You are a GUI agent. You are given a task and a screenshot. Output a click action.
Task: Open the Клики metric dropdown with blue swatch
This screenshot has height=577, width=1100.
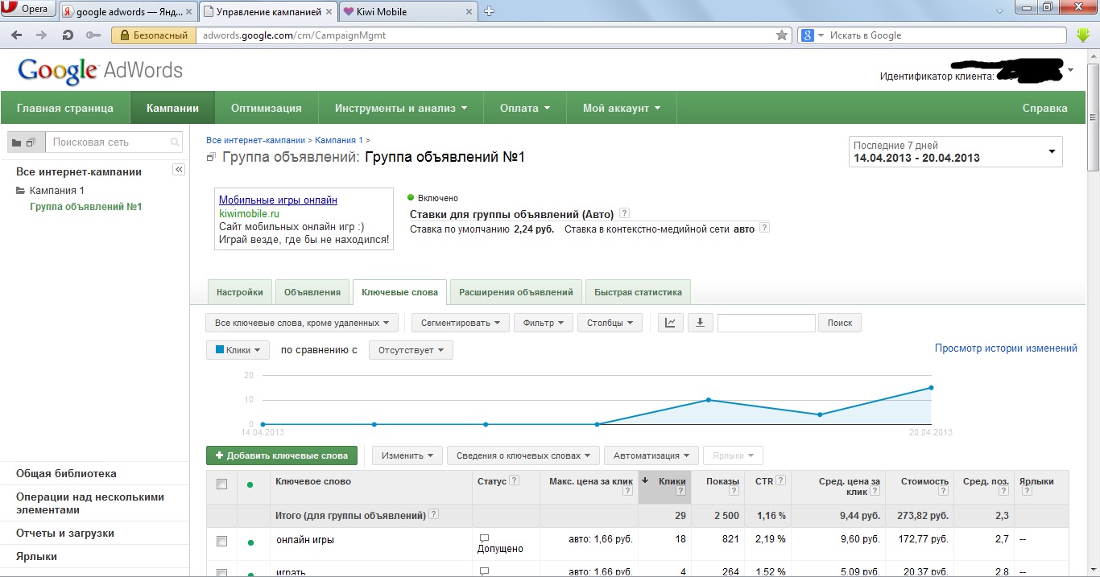(x=238, y=350)
